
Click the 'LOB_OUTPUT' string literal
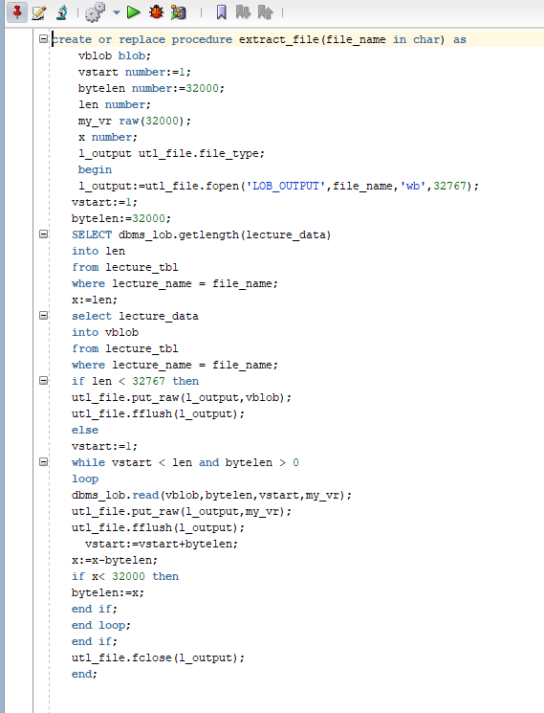pos(286,186)
